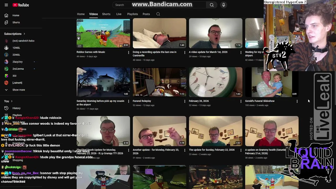This screenshot has width=336, height=189.
Task: Open options for February 26, 2026 video
Action: (241, 101)
